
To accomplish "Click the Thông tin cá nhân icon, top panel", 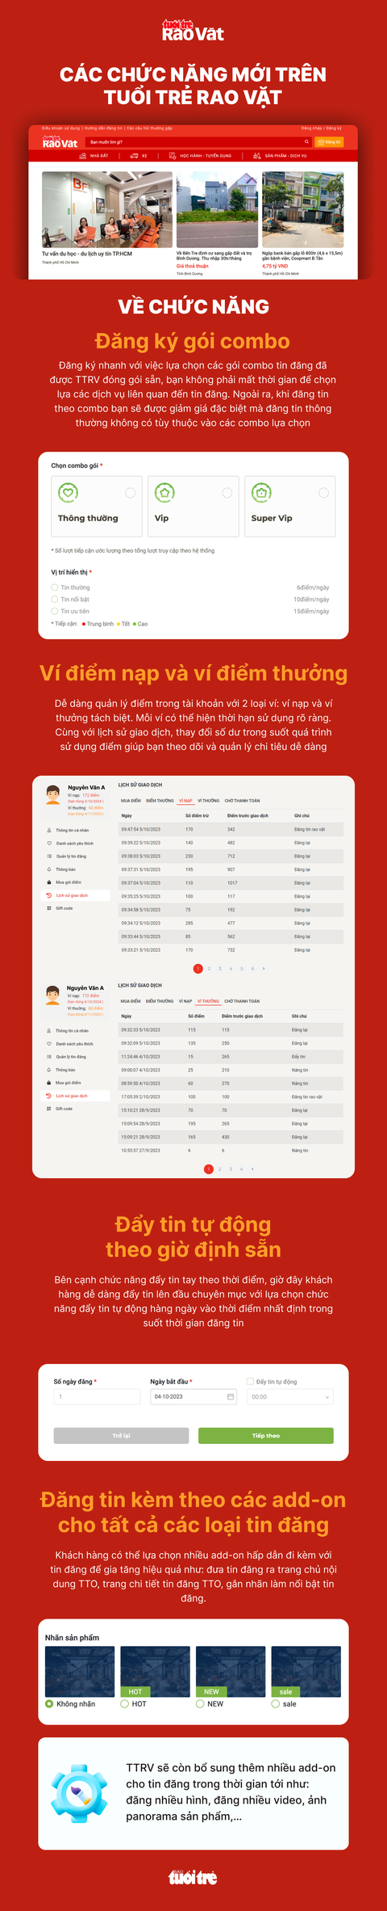I will point(49,830).
